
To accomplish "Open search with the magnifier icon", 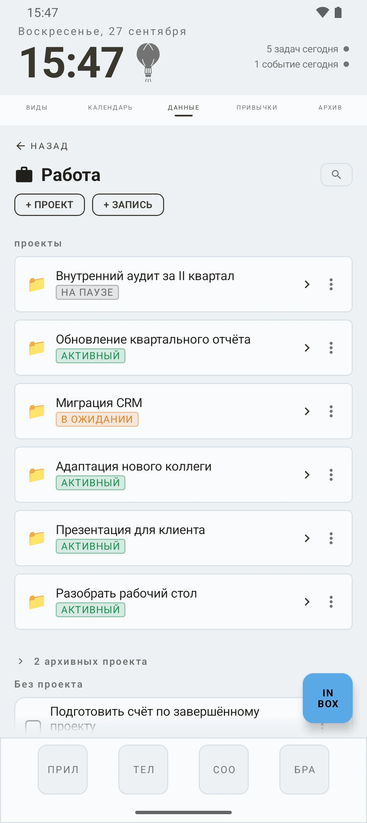I will pyautogui.click(x=336, y=175).
